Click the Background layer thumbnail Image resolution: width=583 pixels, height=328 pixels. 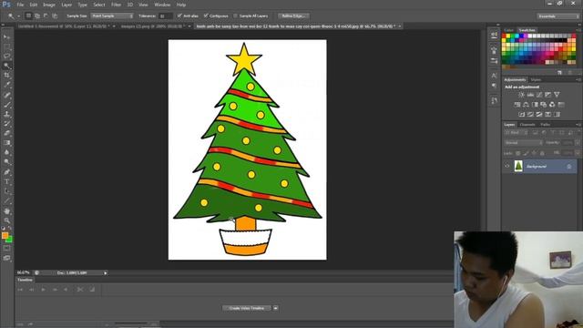coord(518,166)
